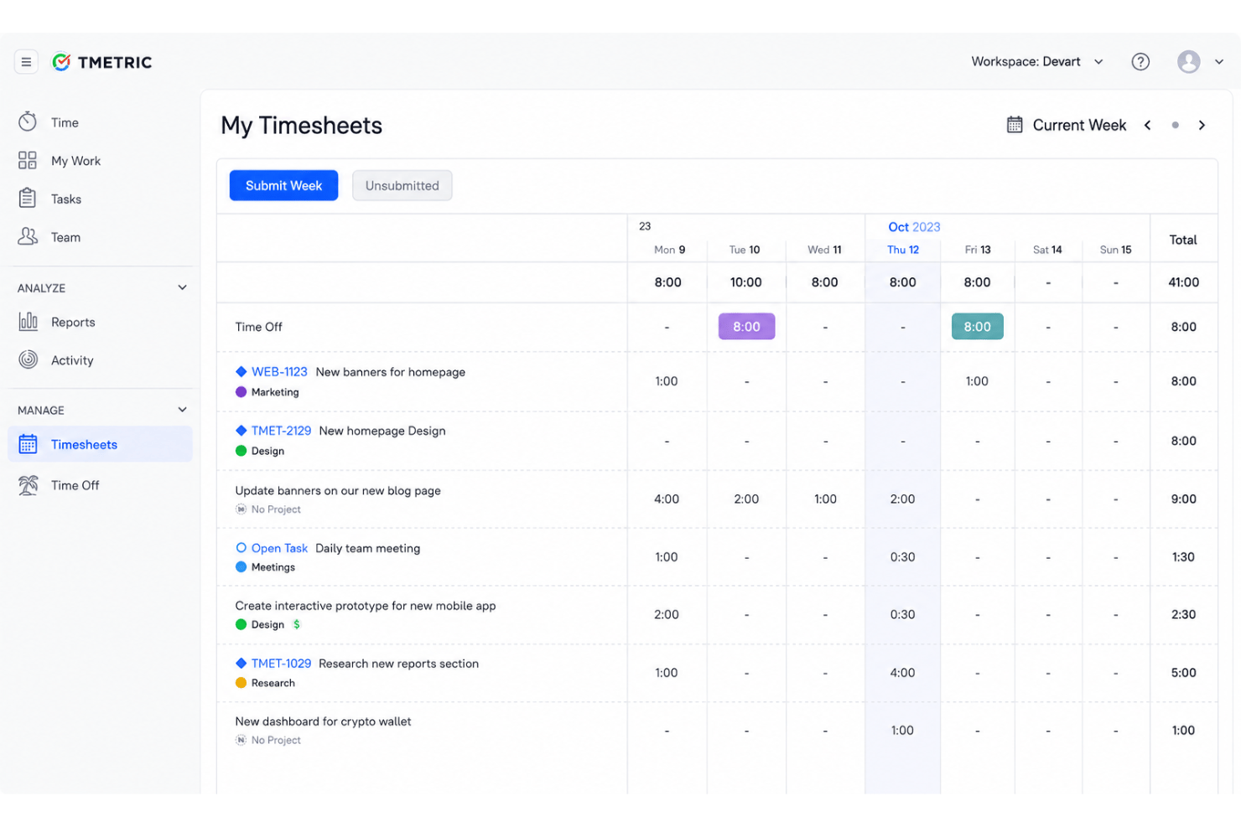Open the Time stopwatch icon
The height and width of the screenshot is (827, 1241).
coord(28,122)
